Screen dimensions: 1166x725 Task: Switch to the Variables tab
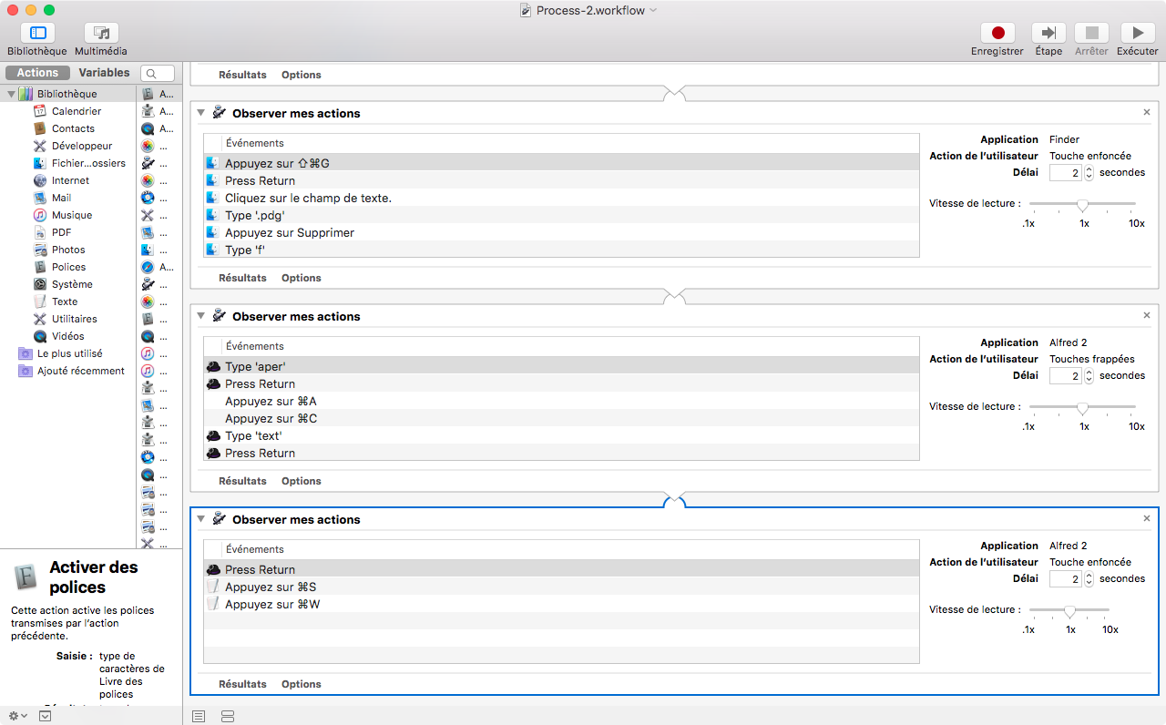click(104, 73)
